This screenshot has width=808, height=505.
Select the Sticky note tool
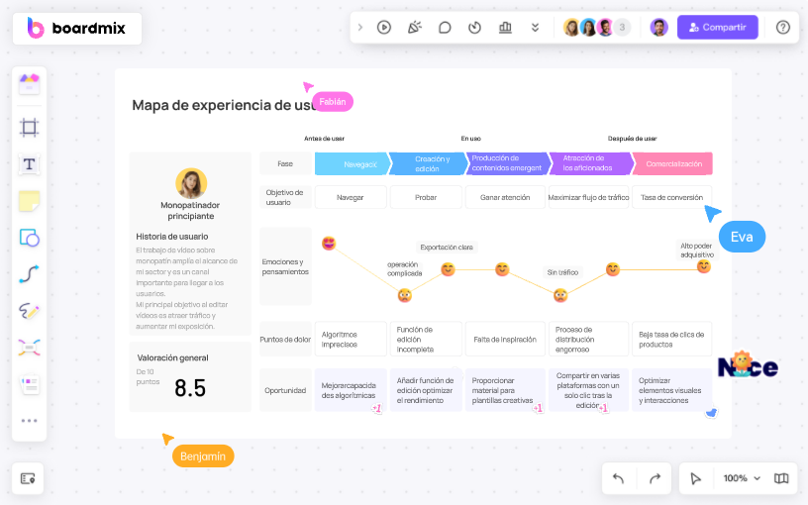tap(30, 201)
